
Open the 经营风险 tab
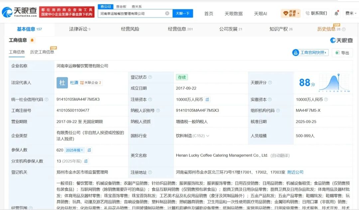click(x=130, y=29)
